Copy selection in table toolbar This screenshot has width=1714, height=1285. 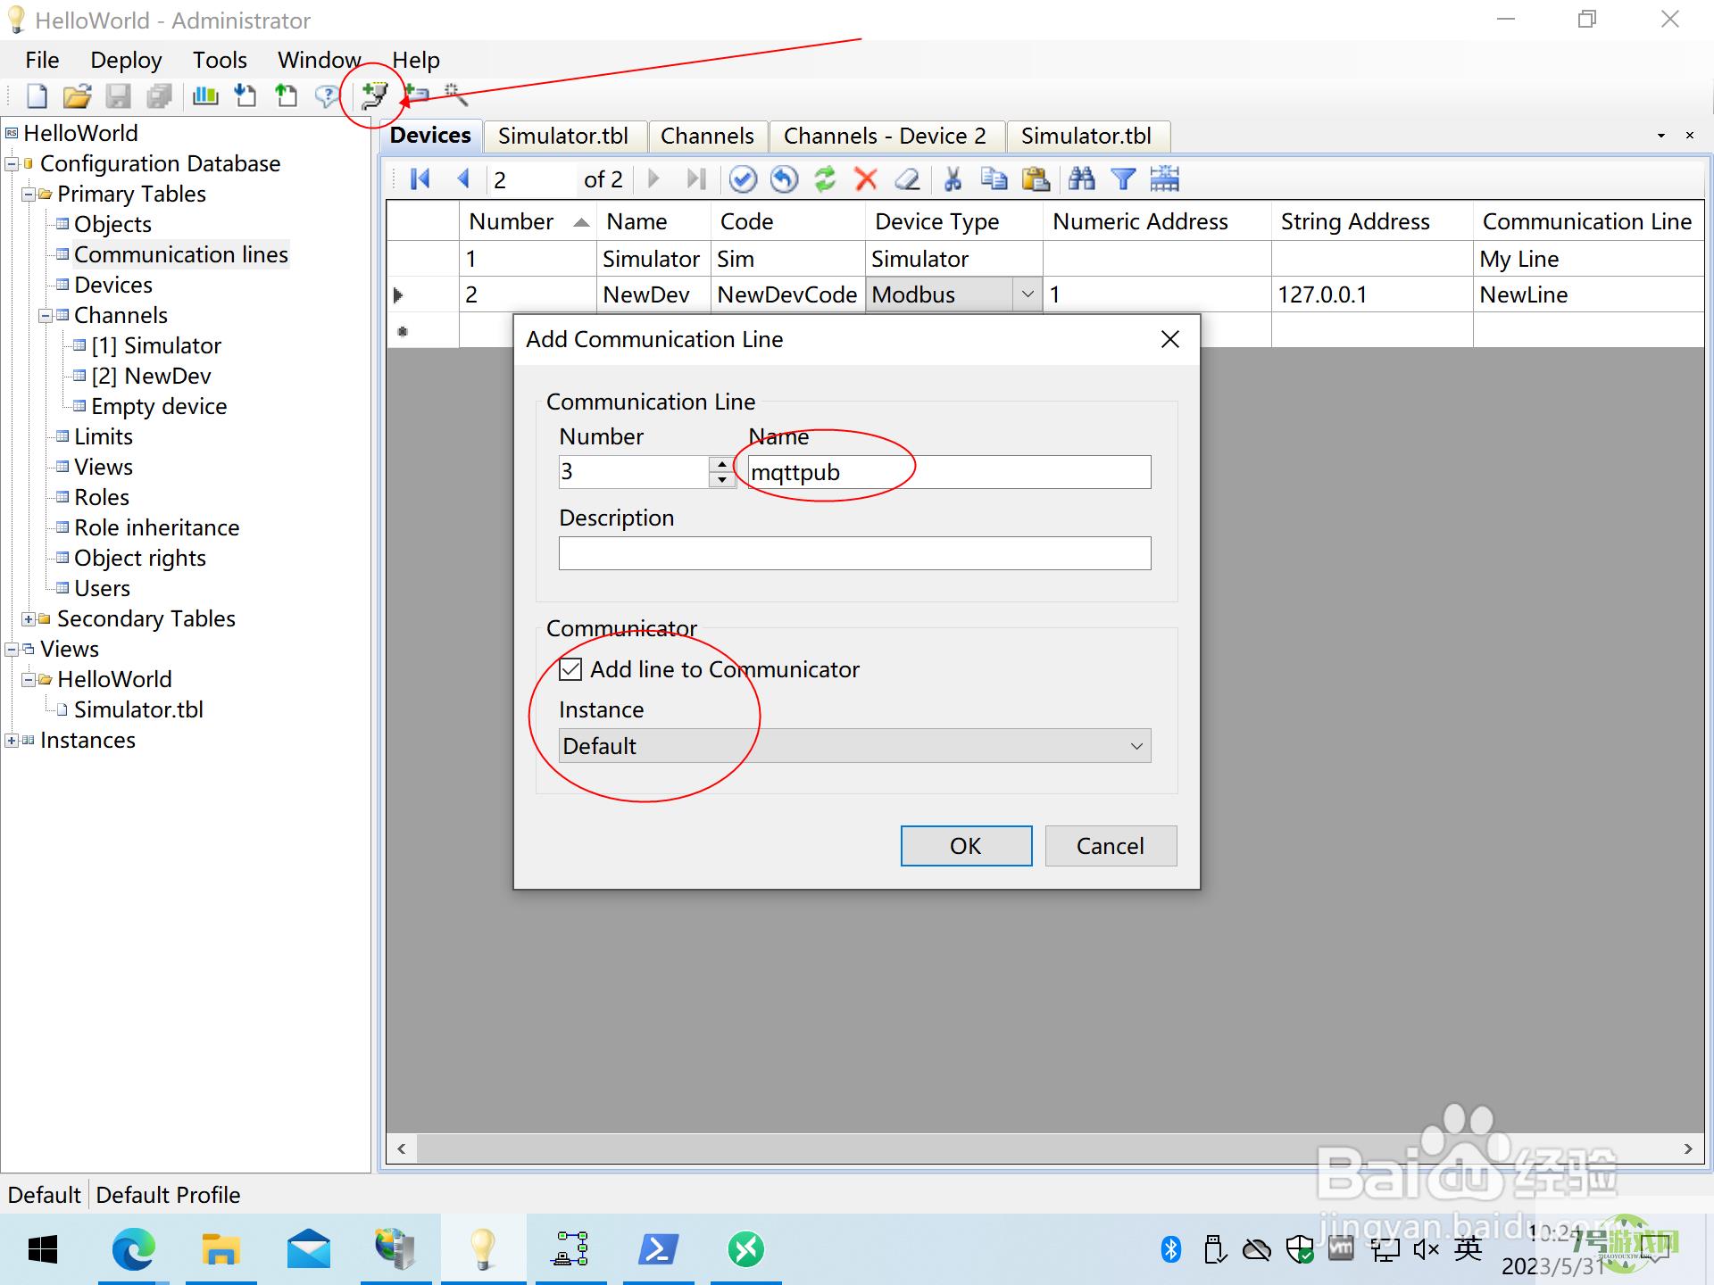[x=994, y=179]
